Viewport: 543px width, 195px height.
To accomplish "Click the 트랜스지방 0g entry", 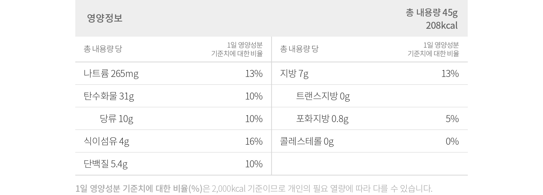I will coord(323,96).
